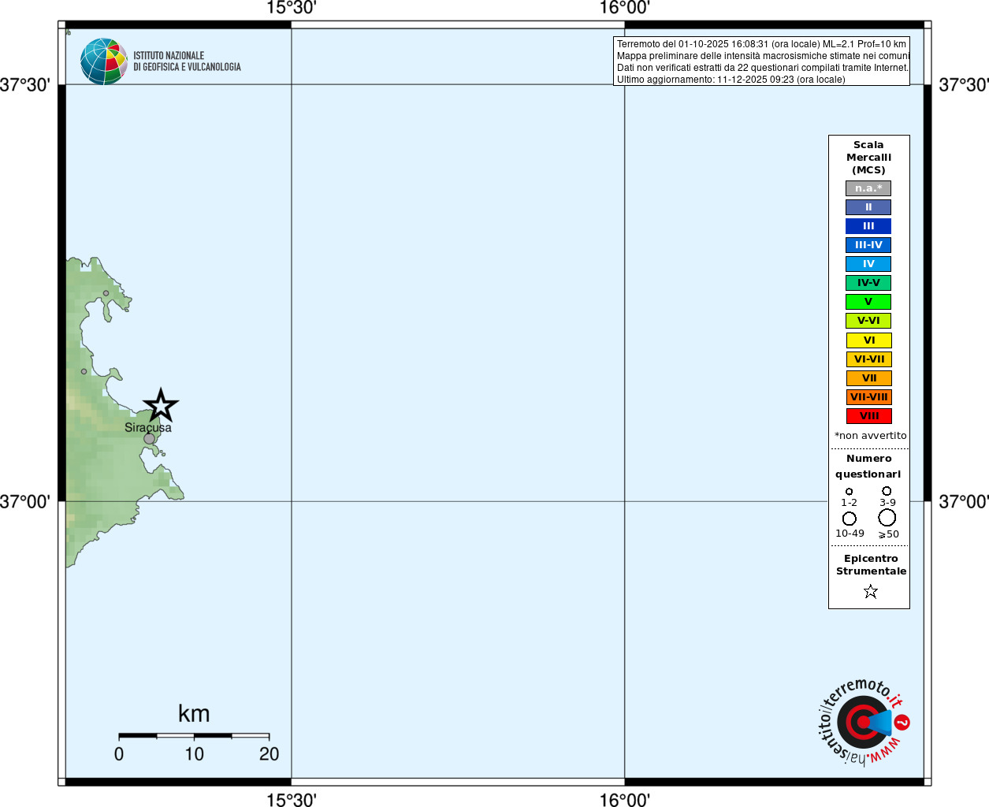Click the haisentitoilterremoto.it target logo
989x807 pixels.
coord(864,722)
